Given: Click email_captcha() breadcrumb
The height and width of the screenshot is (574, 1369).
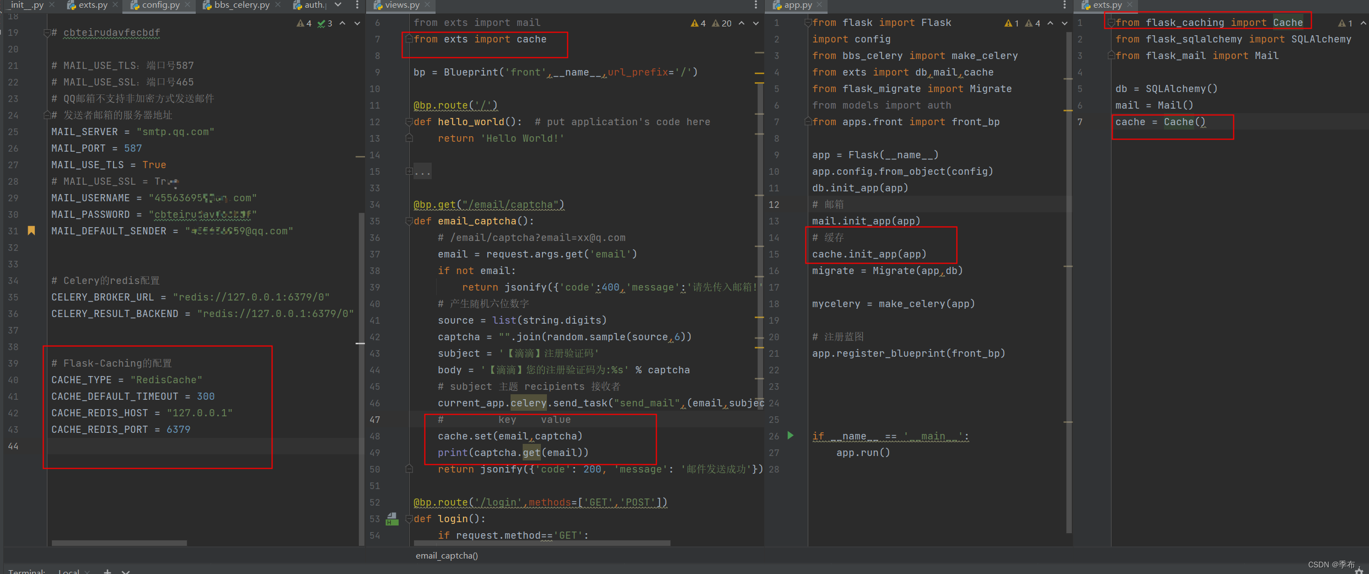Looking at the screenshot, I should point(447,556).
